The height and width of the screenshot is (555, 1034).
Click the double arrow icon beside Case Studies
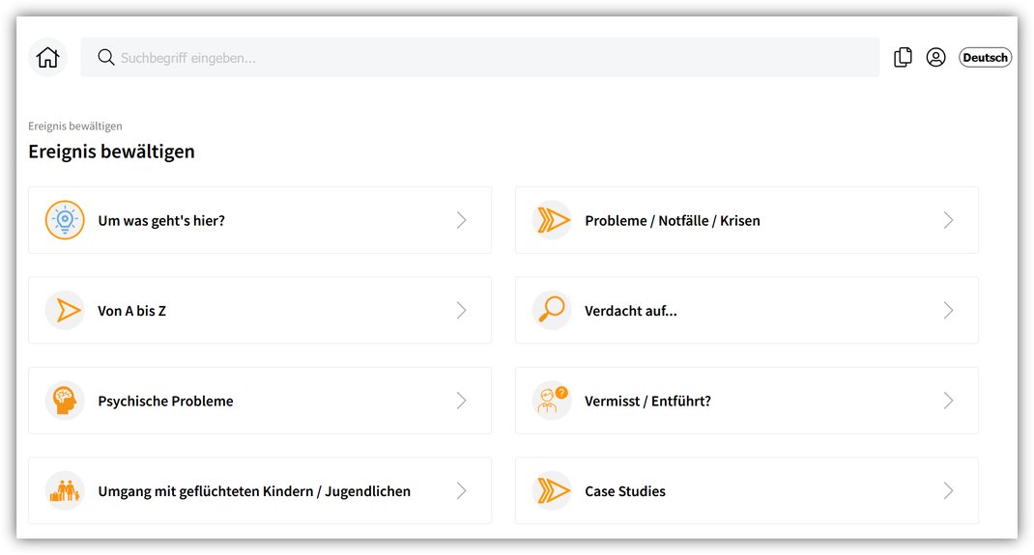551,490
